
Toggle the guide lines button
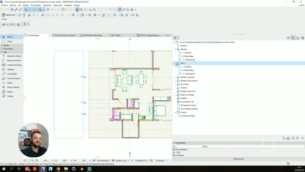[26, 10]
